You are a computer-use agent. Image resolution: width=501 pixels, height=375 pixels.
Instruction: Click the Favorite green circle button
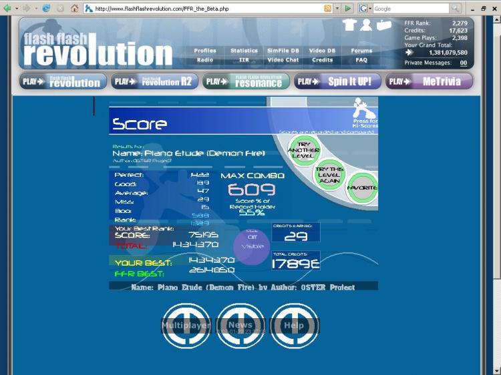361,187
